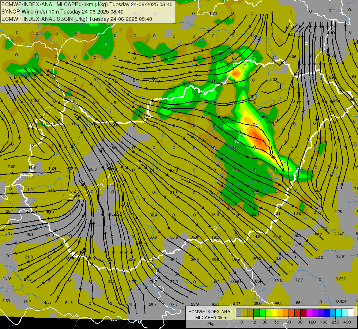Click the map value 1.81
Screen dimensions: 358x329
pyautogui.click(x=276, y=214)
